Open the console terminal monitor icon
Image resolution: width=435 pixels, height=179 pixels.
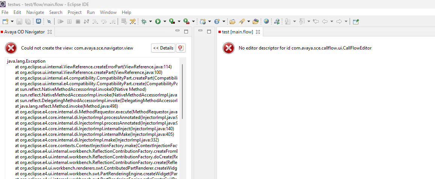[38, 21]
